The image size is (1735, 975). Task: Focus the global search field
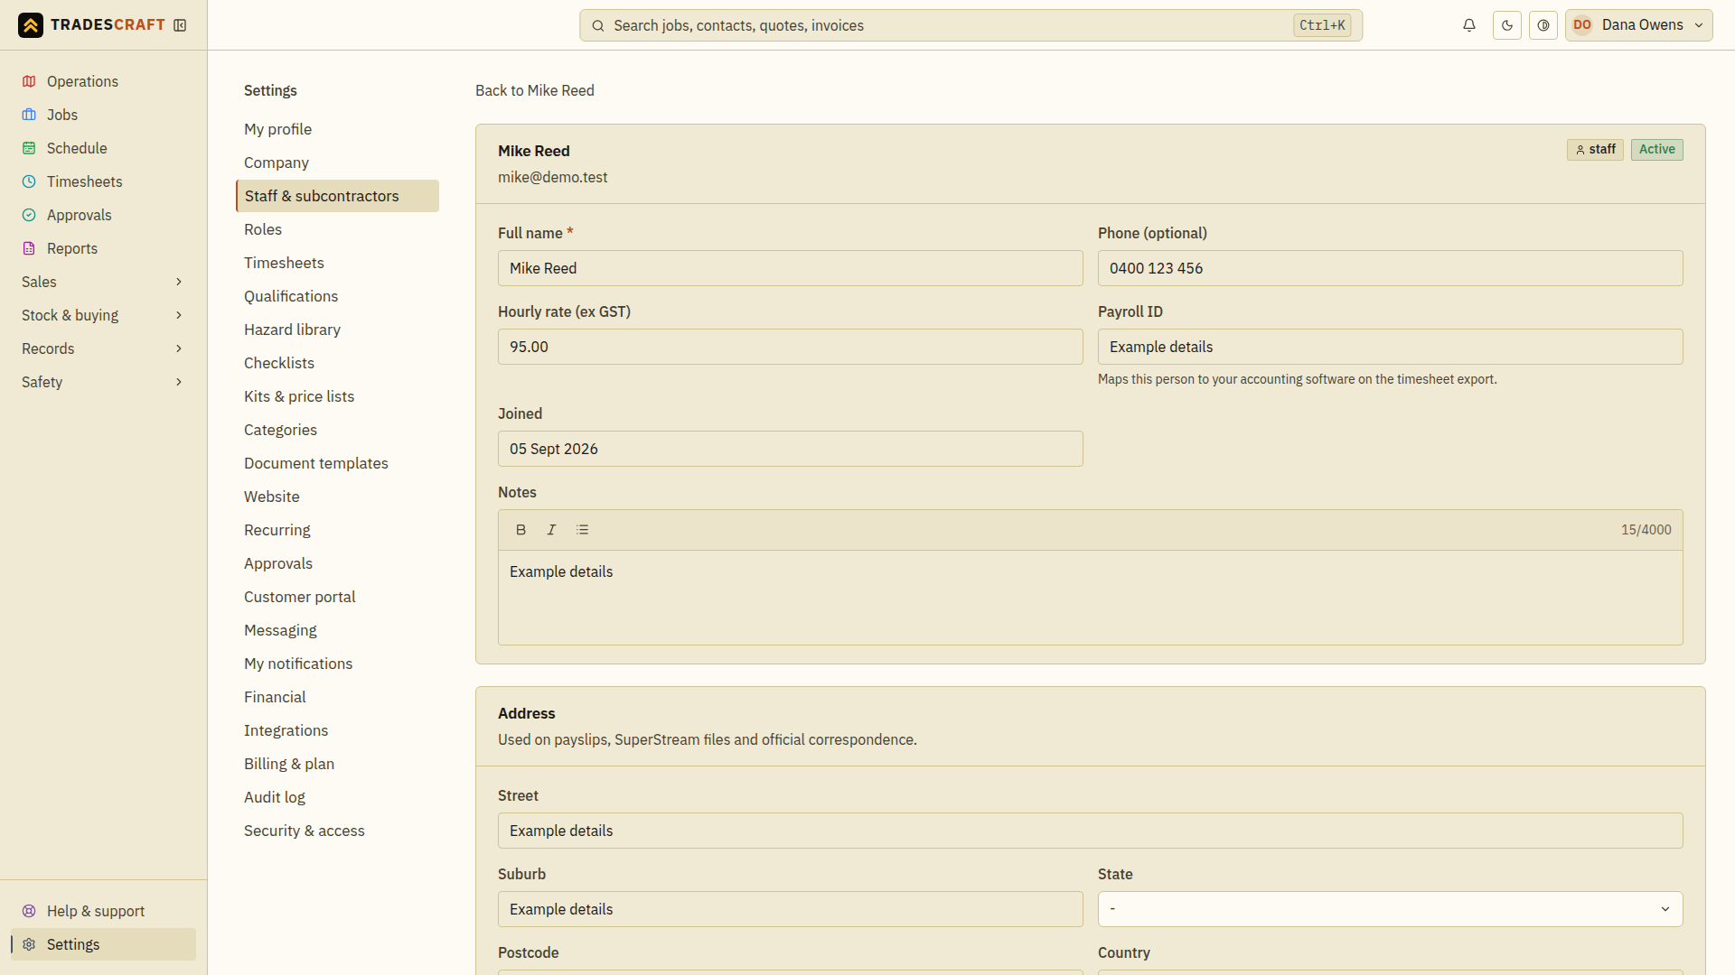[971, 25]
